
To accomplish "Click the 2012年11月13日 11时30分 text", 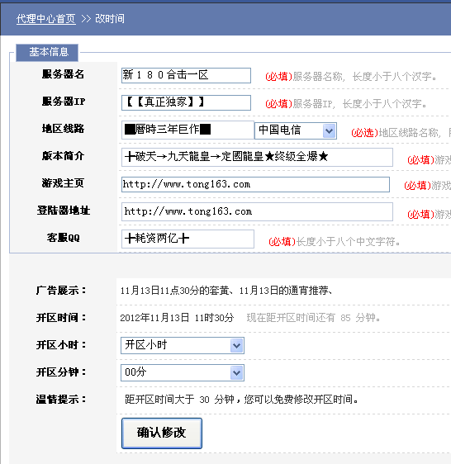I will coord(177,318).
